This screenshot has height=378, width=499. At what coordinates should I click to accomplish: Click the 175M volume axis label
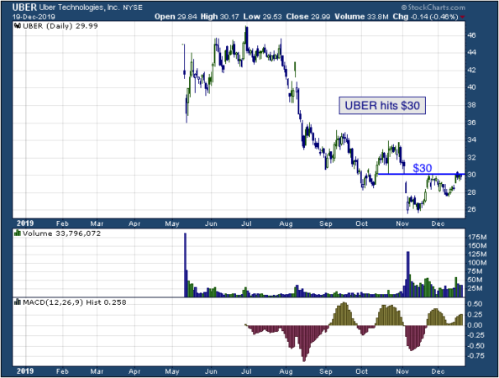point(477,238)
